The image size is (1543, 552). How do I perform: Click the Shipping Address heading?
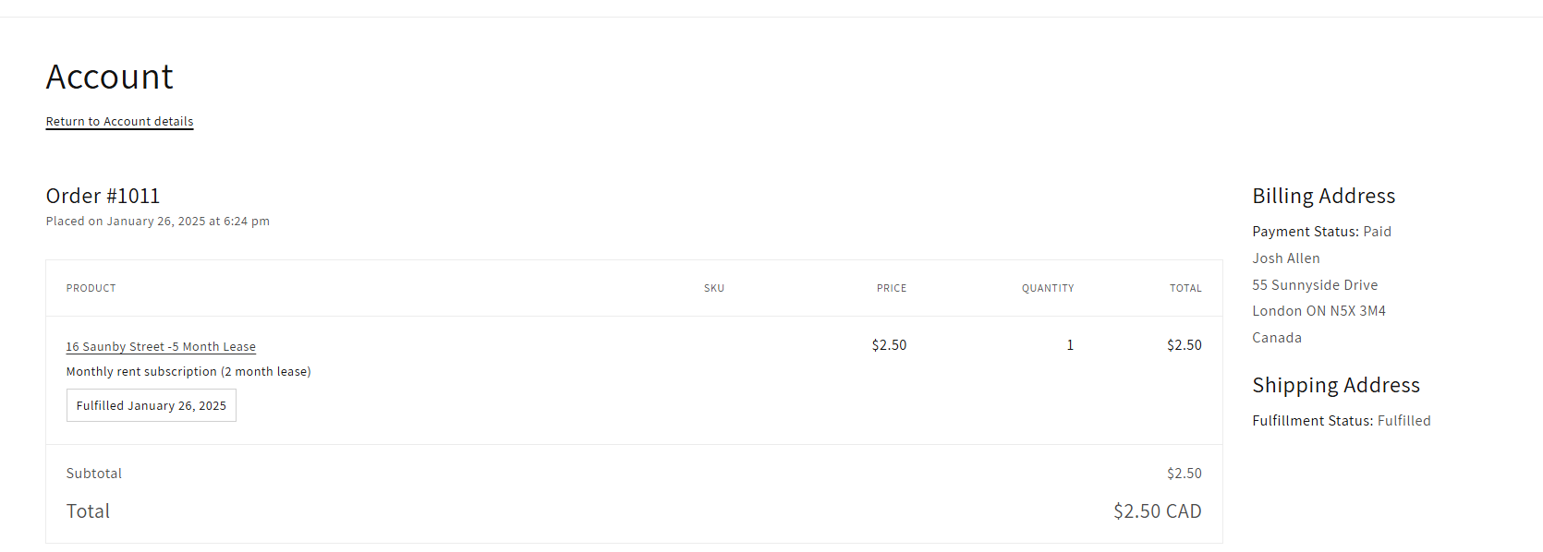tap(1335, 385)
